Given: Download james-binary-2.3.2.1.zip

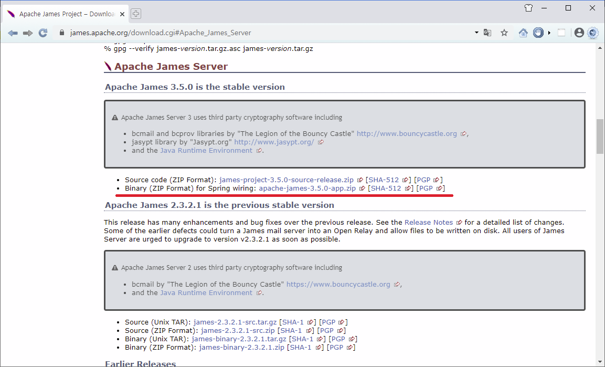Looking at the screenshot, I should [x=241, y=348].
